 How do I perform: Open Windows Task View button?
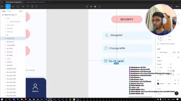pyautogui.click(x=9, y=99)
